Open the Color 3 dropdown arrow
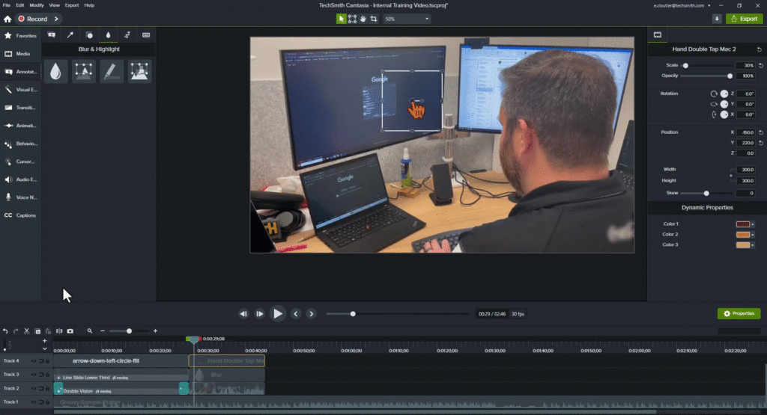This screenshot has height=415, width=767. coord(752,245)
